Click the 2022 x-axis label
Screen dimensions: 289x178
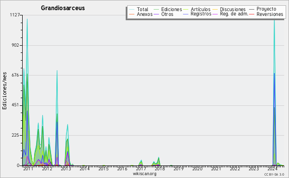click(x=235, y=169)
